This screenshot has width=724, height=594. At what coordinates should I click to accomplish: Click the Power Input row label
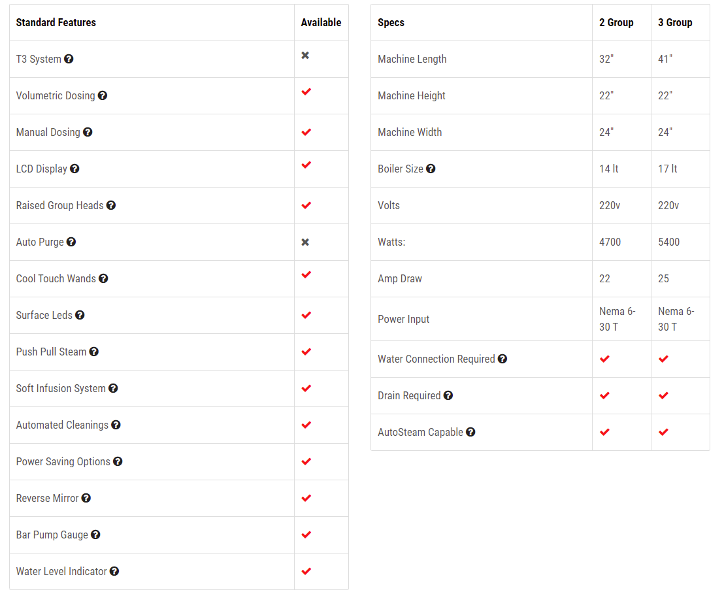404,319
